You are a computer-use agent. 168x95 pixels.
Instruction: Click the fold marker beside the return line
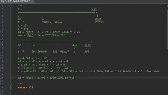pyautogui.click(x=10, y=87)
